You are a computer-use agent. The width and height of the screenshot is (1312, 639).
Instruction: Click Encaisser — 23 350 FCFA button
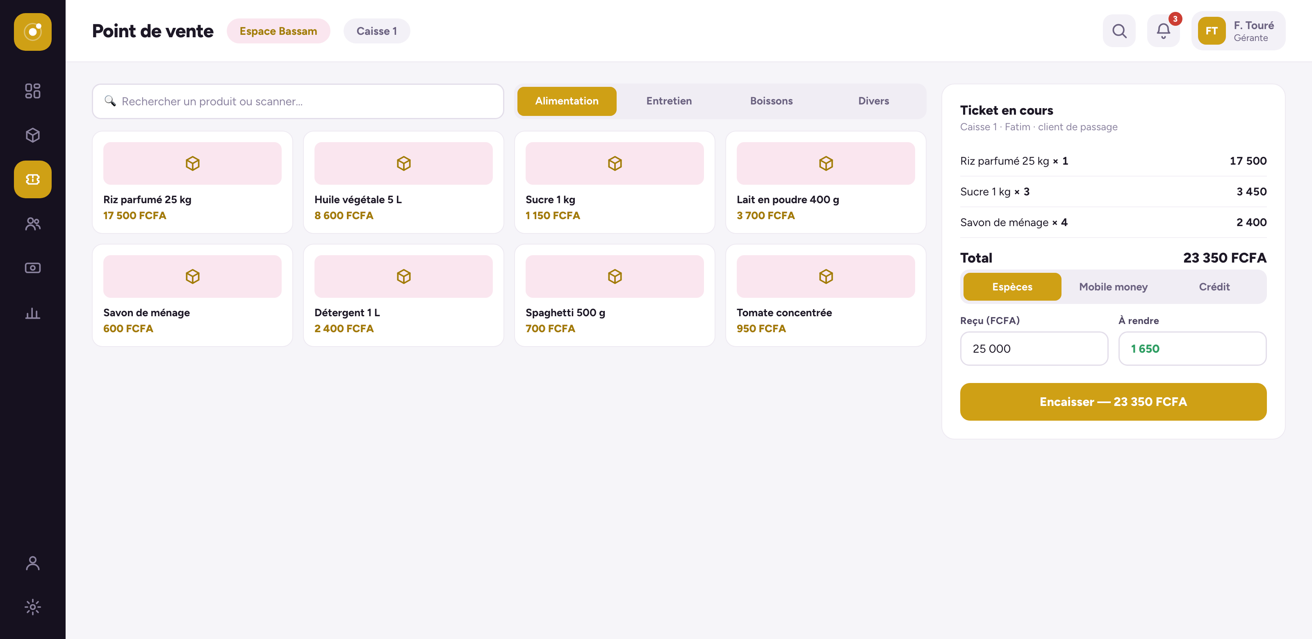(x=1113, y=402)
